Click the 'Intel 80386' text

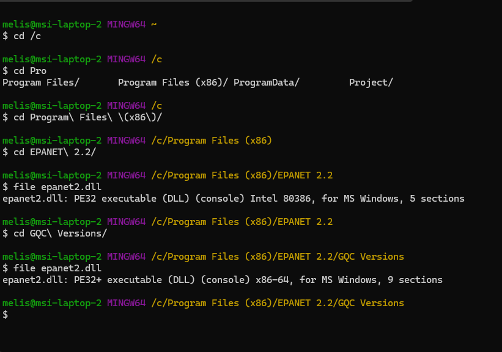[281, 199]
